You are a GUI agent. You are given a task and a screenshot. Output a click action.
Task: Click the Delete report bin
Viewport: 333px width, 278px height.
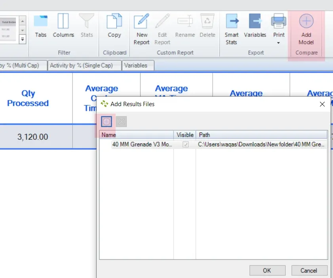[x=207, y=26]
